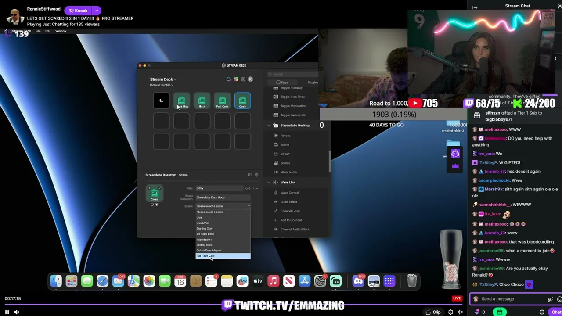Viewport: 562px width, 316px height.
Task: Select the 'Full Cam' scene key
Action: point(222,101)
